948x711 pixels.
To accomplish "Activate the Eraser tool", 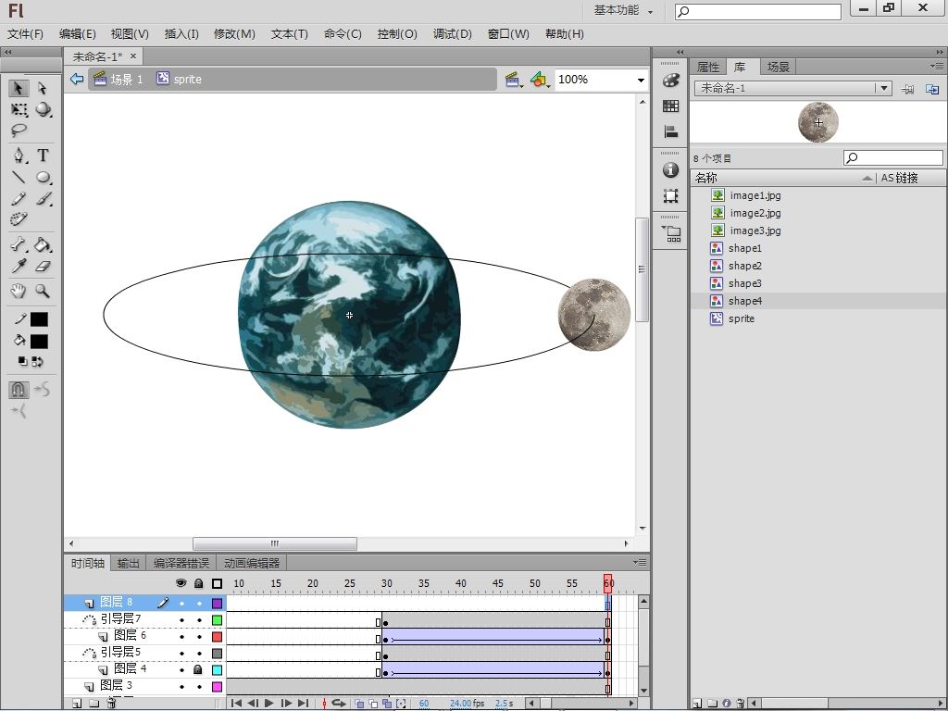I will 43,267.
